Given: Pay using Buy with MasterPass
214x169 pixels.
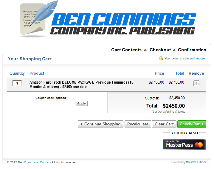Looking at the screenshot, I should click(x=184, y=145).
